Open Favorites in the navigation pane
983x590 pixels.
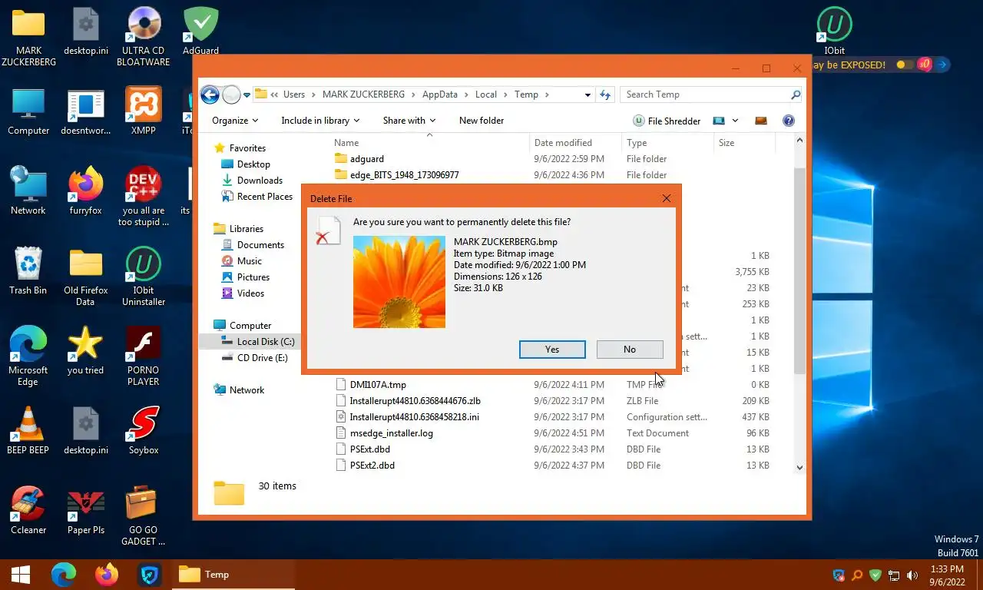[x=247, y=148]
